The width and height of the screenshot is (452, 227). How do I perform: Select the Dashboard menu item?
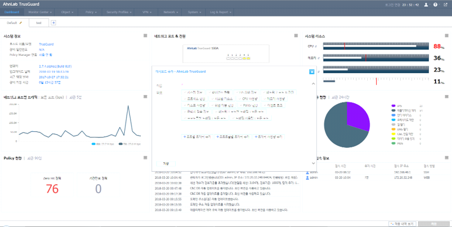pos(12,12)
